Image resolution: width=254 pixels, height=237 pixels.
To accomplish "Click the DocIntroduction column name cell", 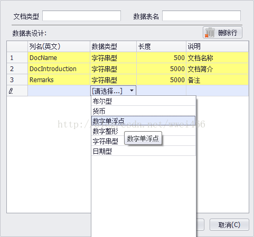I will click(59, 69).
